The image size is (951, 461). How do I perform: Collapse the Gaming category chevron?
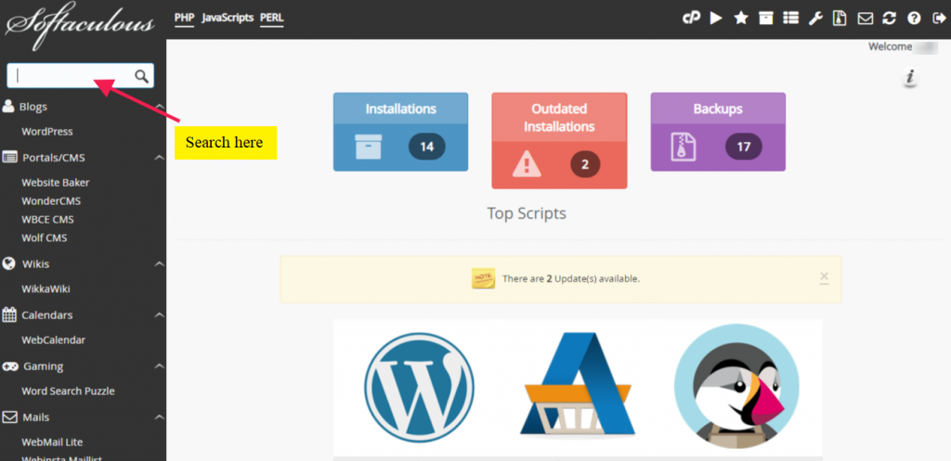(x=160, y=365)
